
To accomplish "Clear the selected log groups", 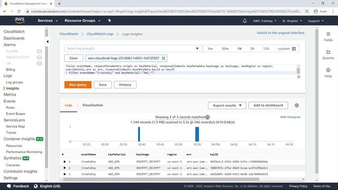I will [x=73, y=58].
